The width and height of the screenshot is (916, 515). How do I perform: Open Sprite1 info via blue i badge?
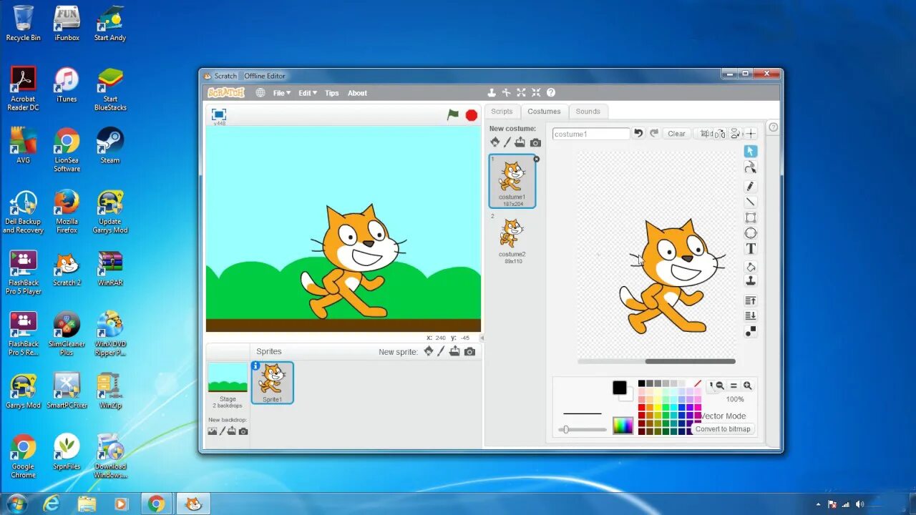click(256, 366)
